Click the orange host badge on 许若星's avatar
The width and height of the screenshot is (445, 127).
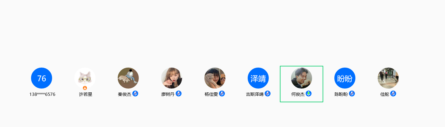pyautogui.click(x=85, y=88)
